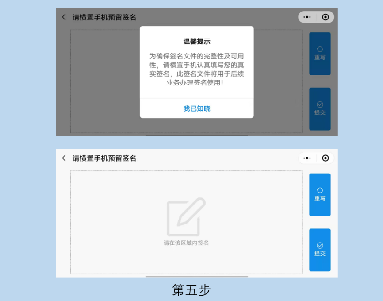Click the 第五步 step caption

[x=191, y=290]
